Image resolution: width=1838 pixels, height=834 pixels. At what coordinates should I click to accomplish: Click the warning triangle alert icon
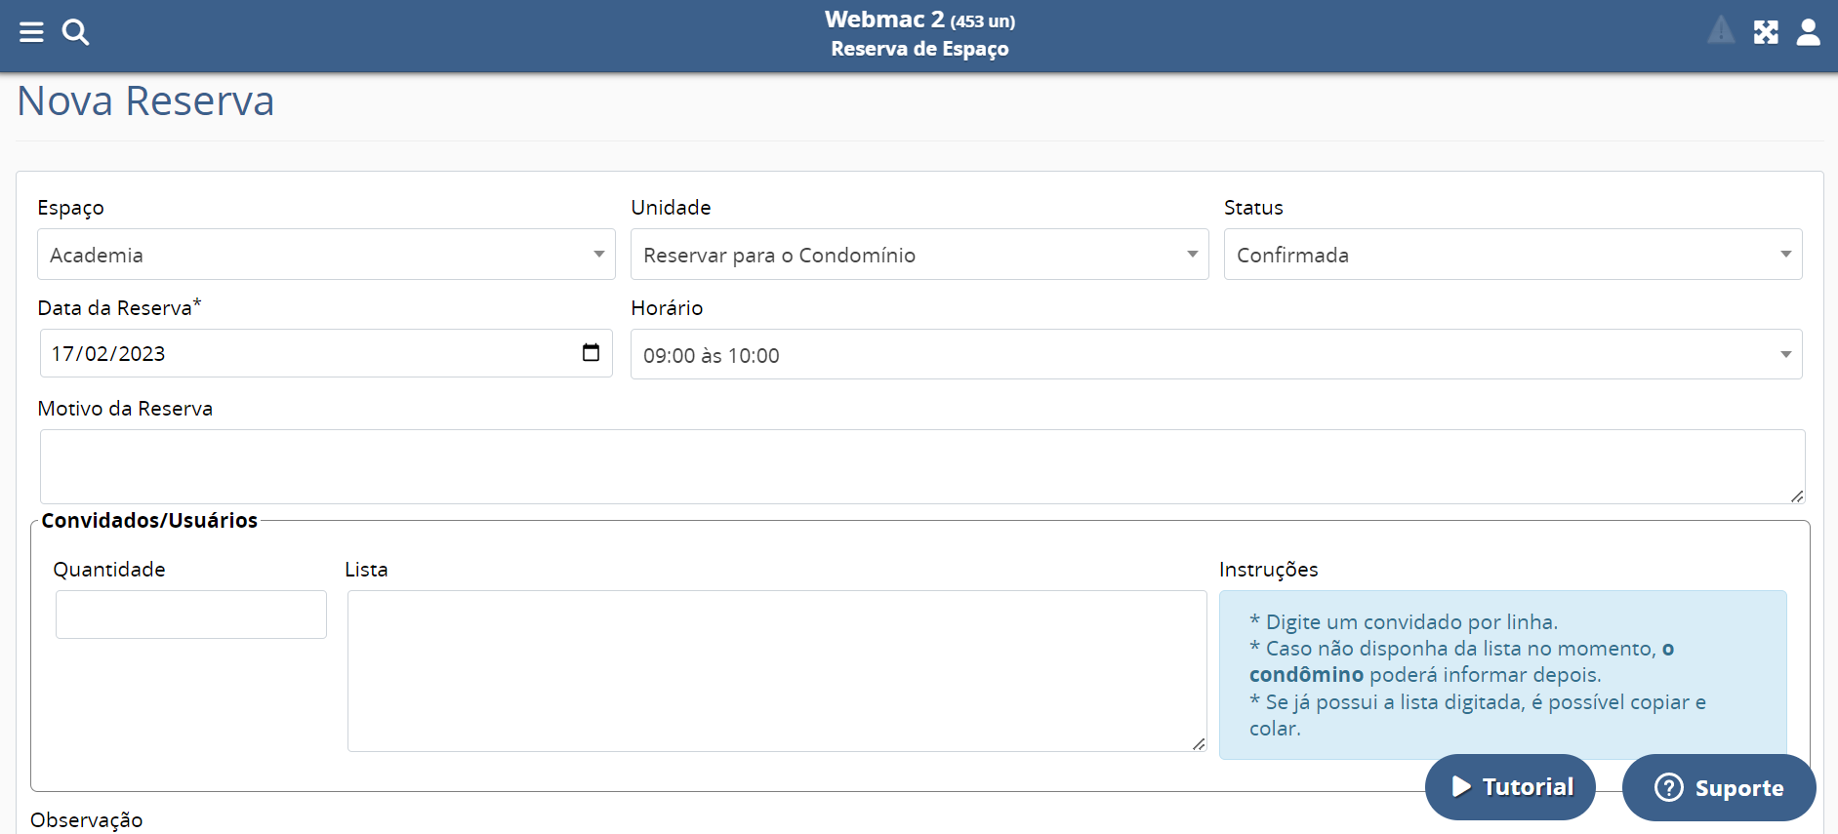click(1721, 31)
